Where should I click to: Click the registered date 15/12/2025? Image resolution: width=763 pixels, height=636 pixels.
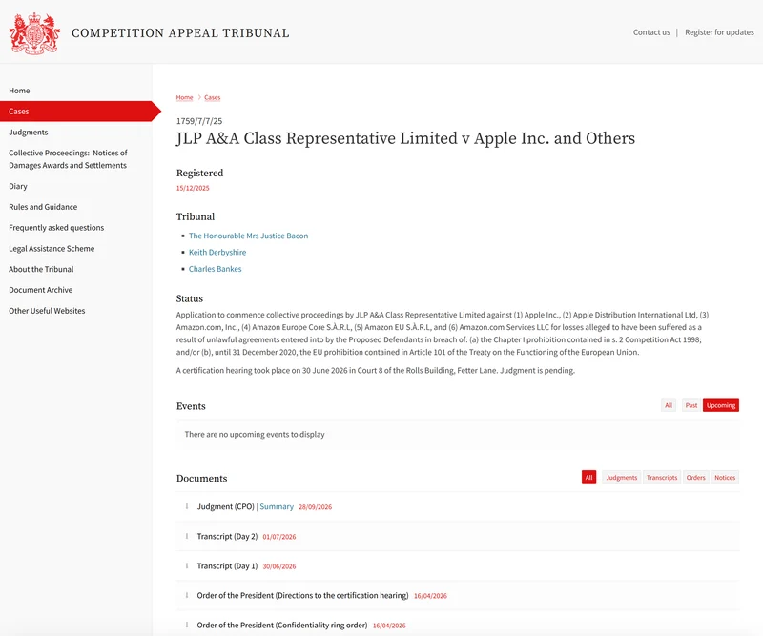click(x=193, y=188)
